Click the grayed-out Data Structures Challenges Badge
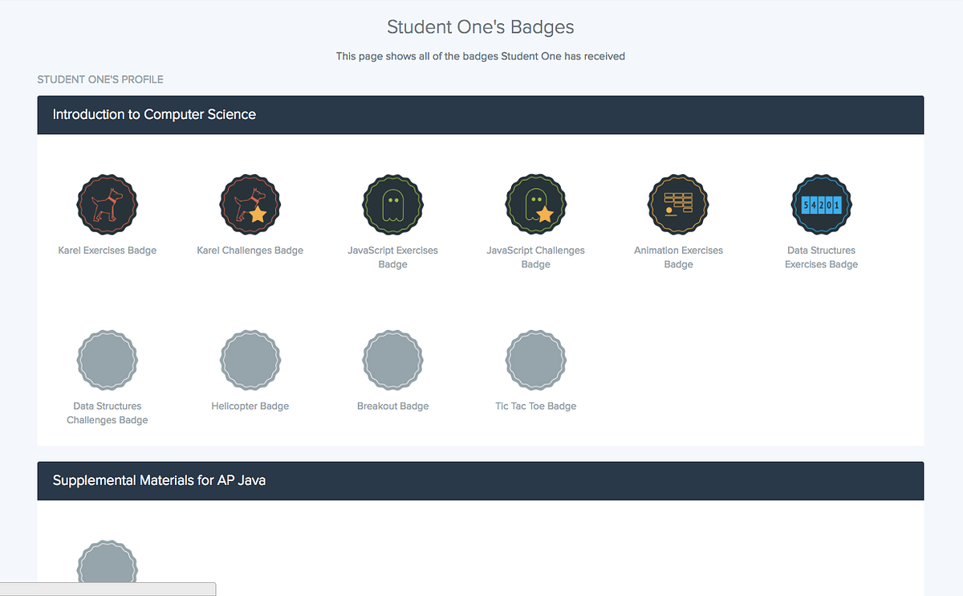Viewport: 963px width, 596px height. 107,360
